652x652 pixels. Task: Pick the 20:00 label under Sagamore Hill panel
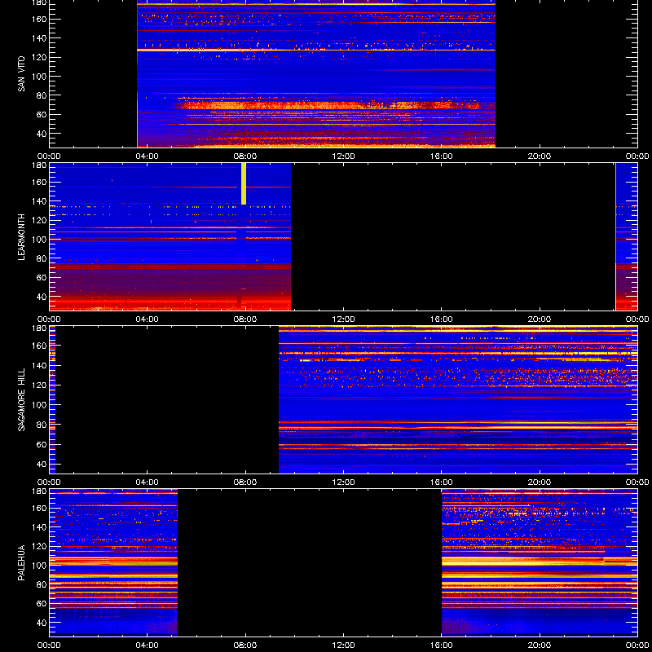[x=540, y=482]
